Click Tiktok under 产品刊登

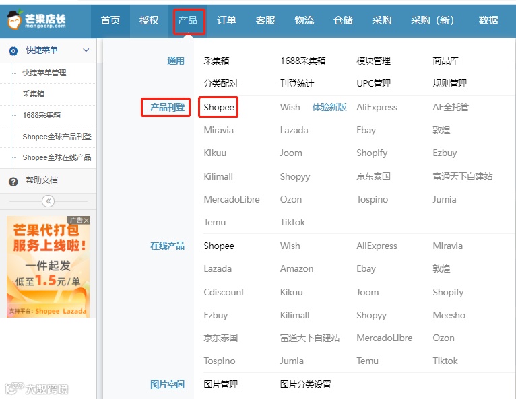[292, 223]
